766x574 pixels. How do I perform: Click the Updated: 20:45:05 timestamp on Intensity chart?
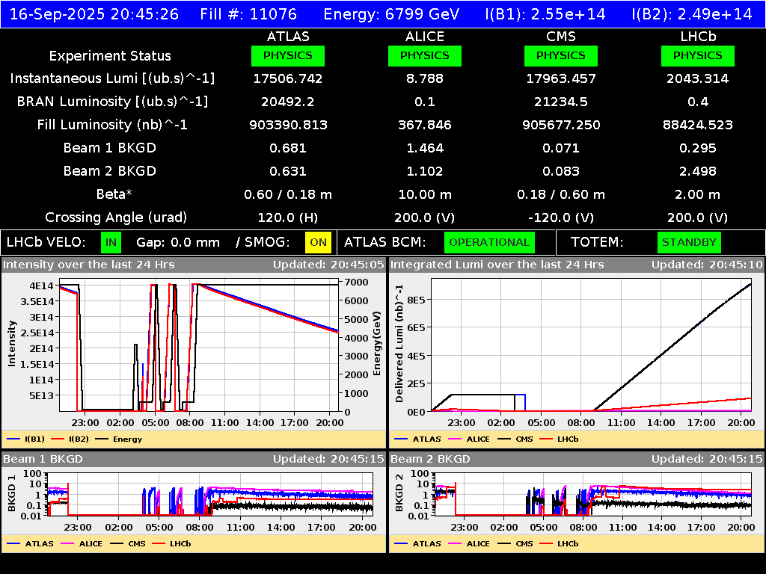point(328,265)
